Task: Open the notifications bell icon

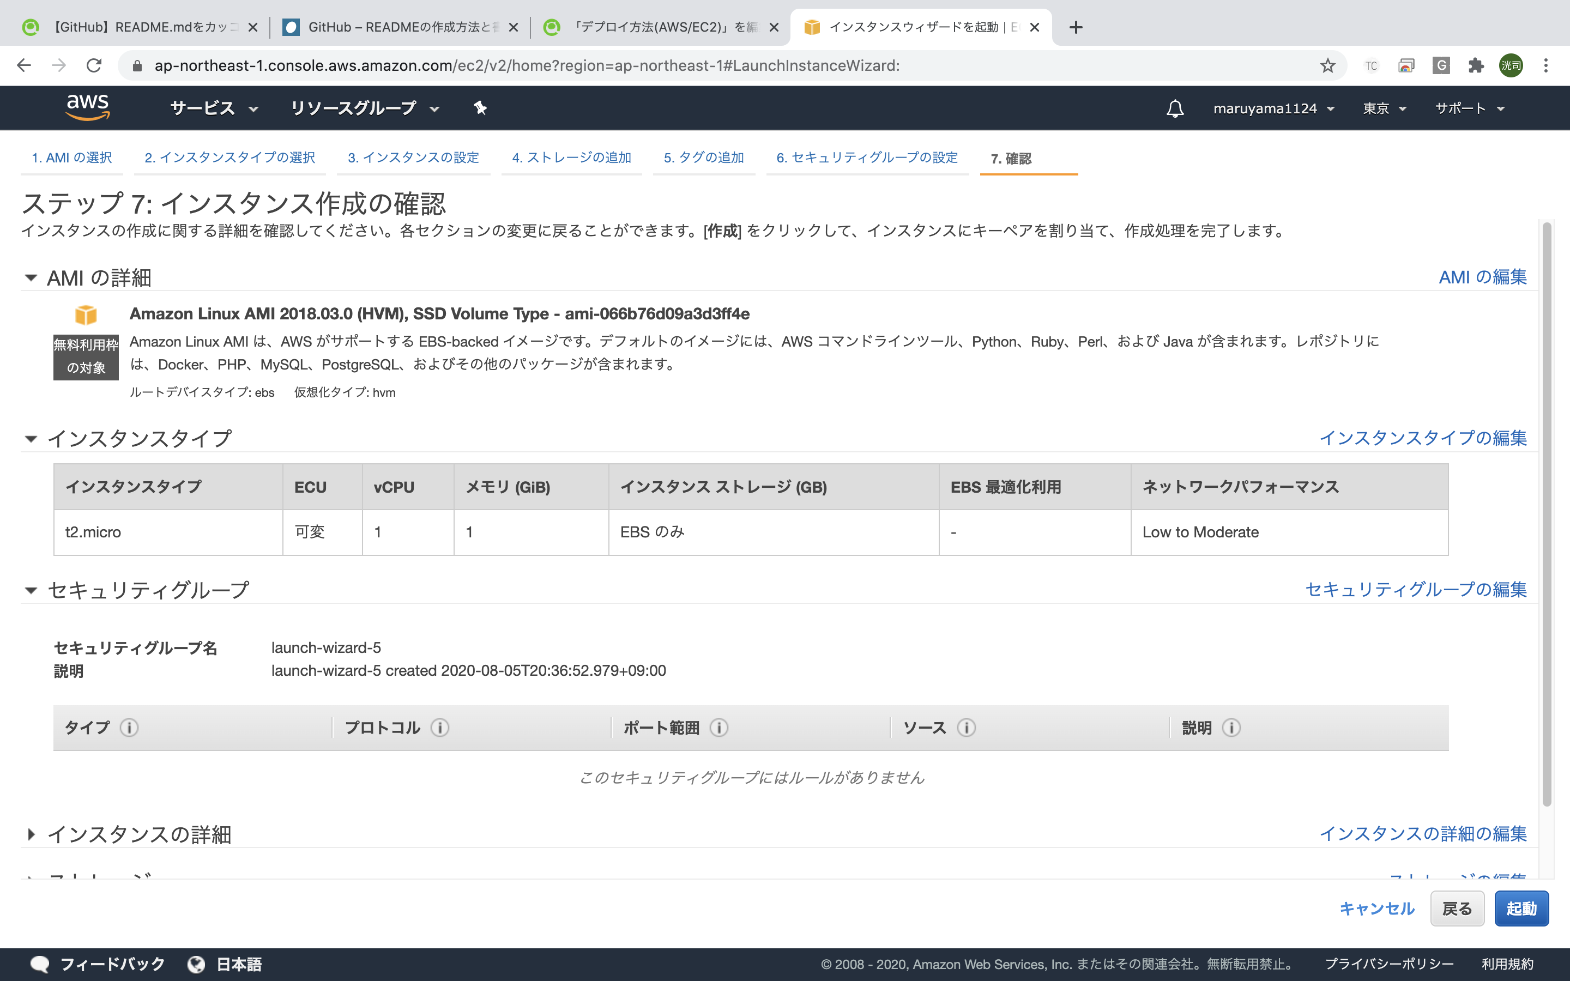Action: coord(1175,108)
